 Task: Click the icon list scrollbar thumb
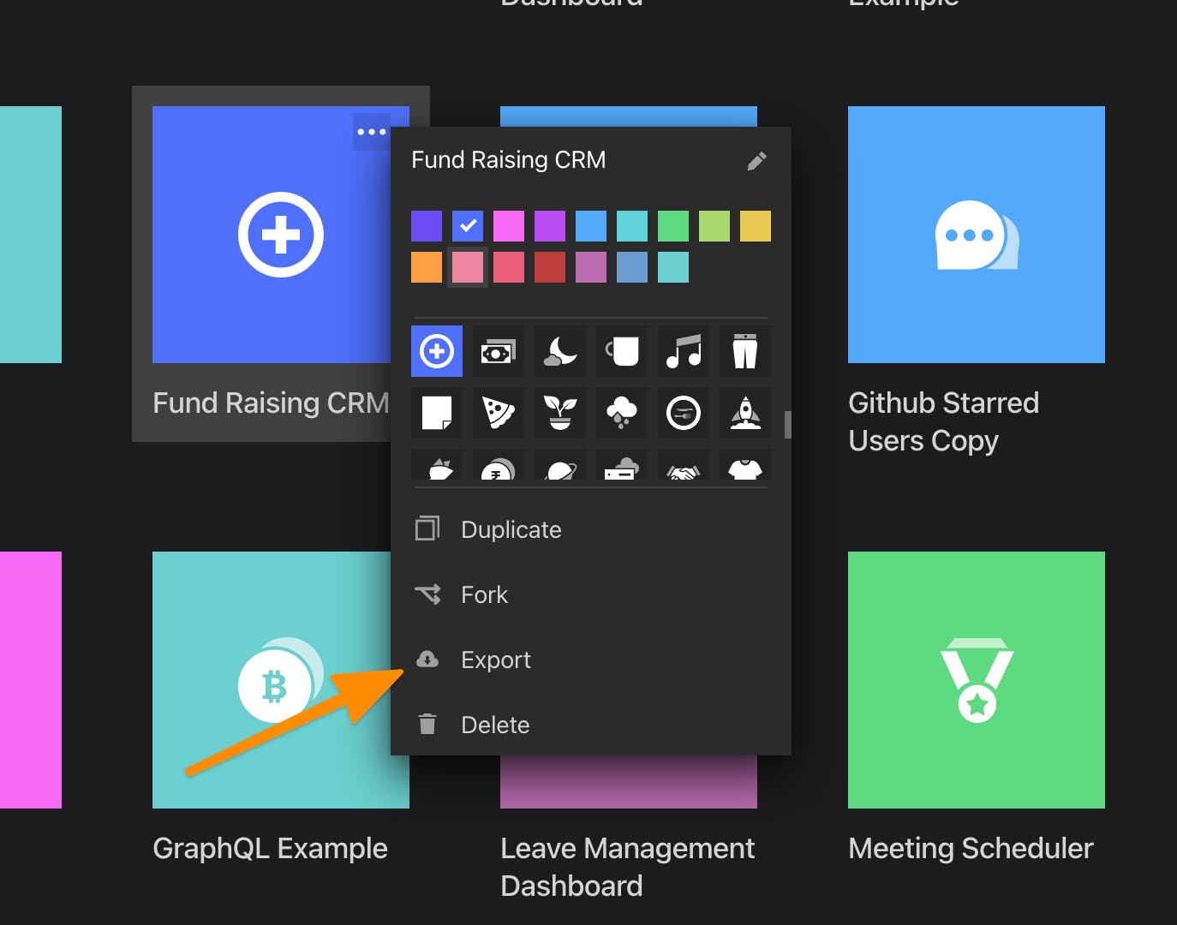(x=787, y=425)
